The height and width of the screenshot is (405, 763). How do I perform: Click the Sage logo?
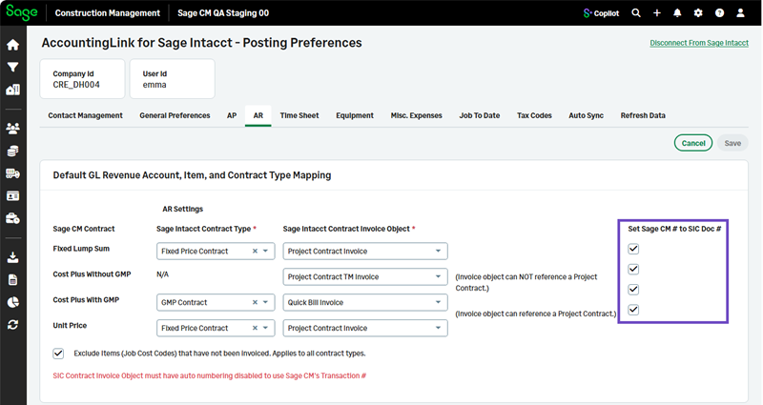(21, 12)
